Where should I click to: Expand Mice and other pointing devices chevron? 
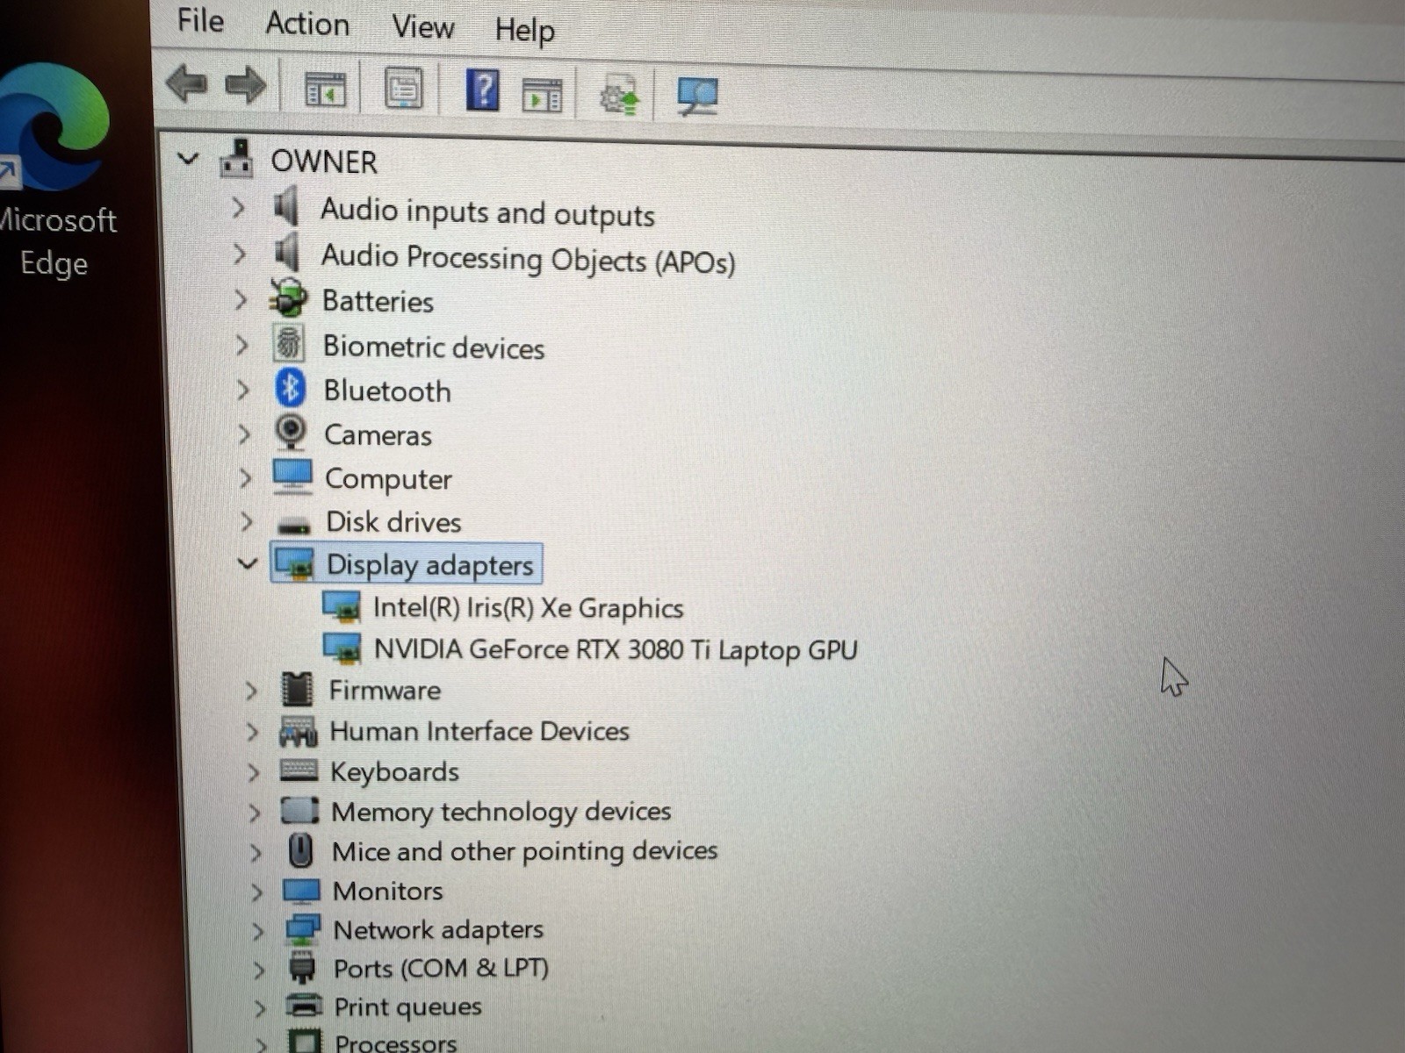[256, 852]
